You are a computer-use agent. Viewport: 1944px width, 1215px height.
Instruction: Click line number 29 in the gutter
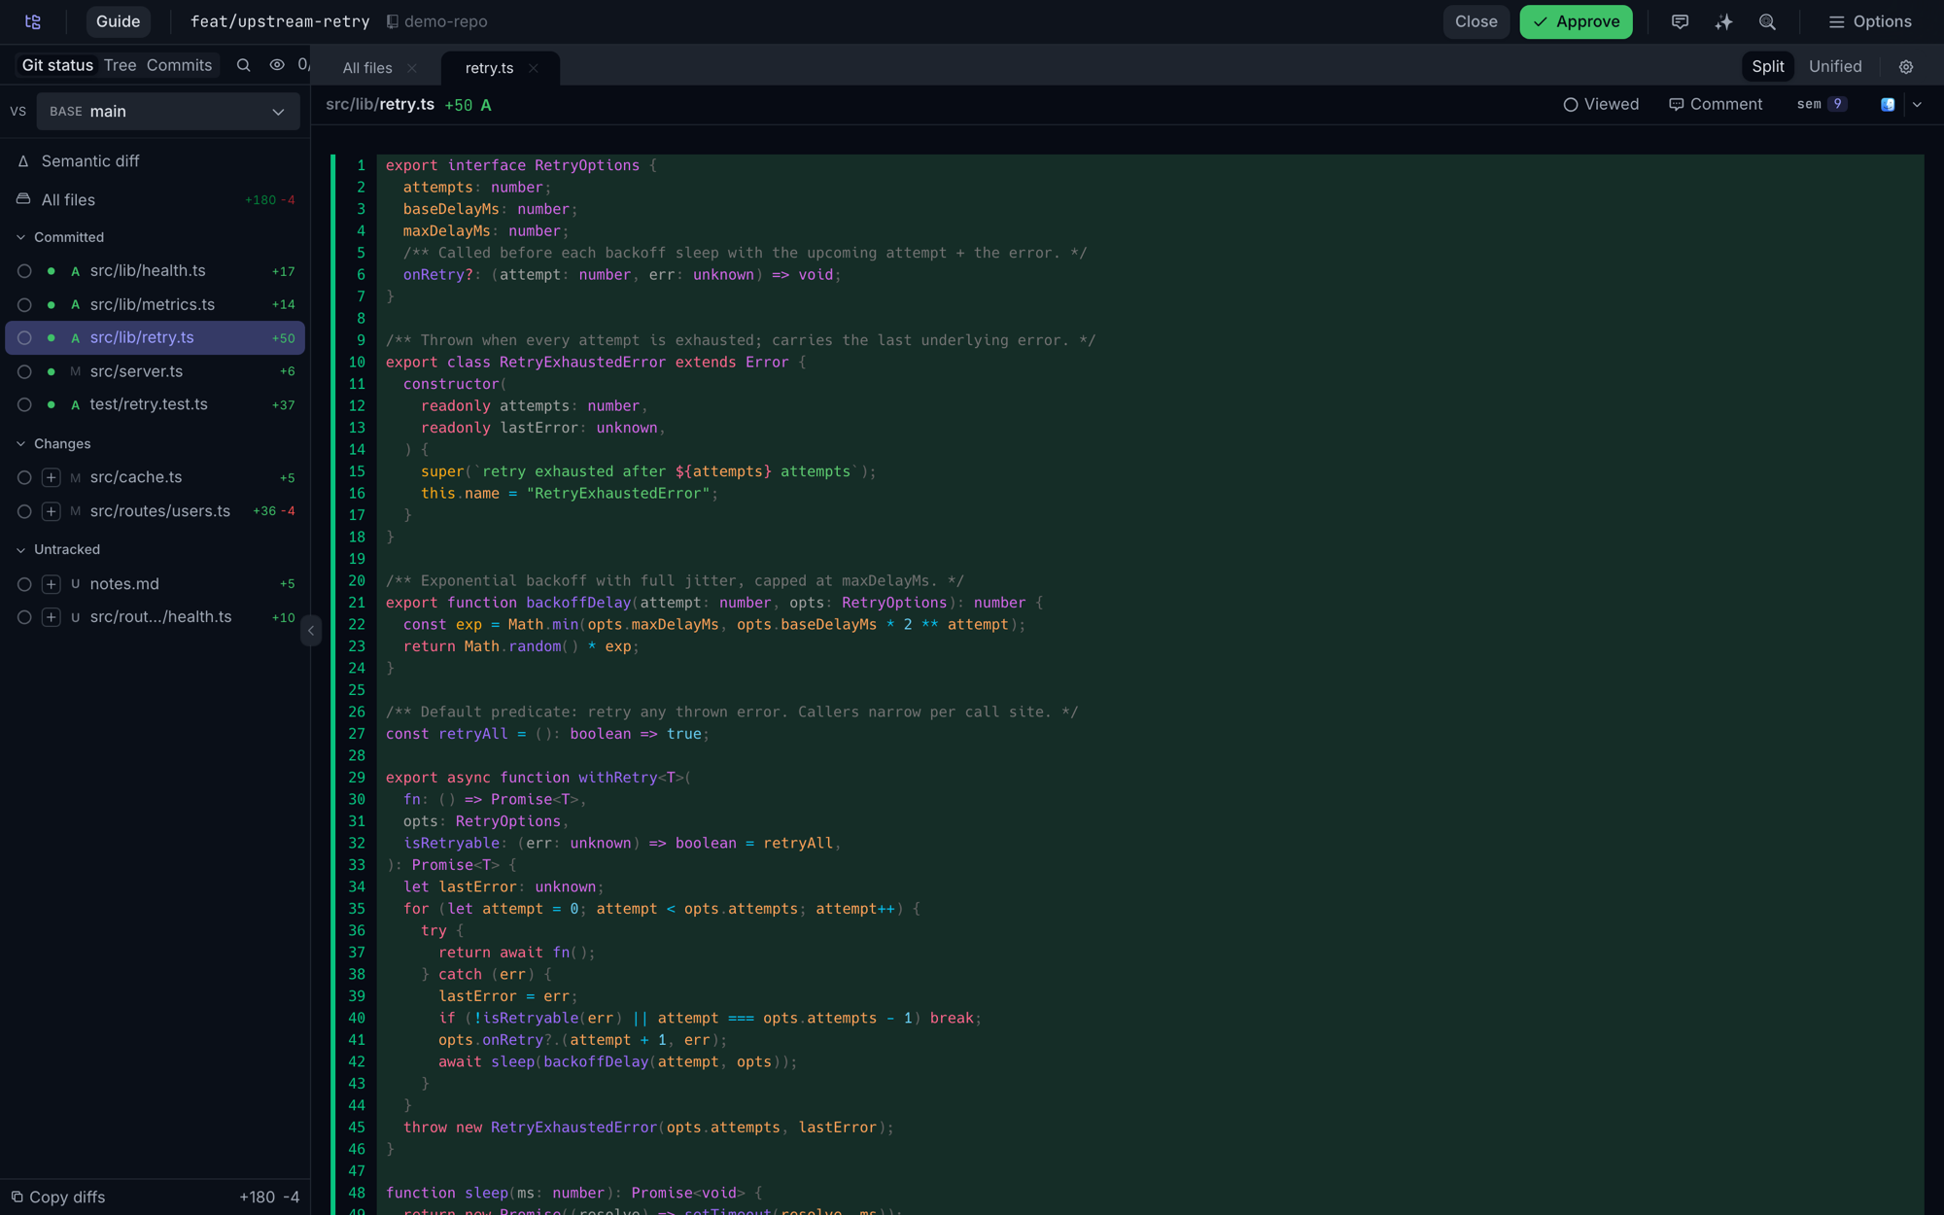(357, 778)
